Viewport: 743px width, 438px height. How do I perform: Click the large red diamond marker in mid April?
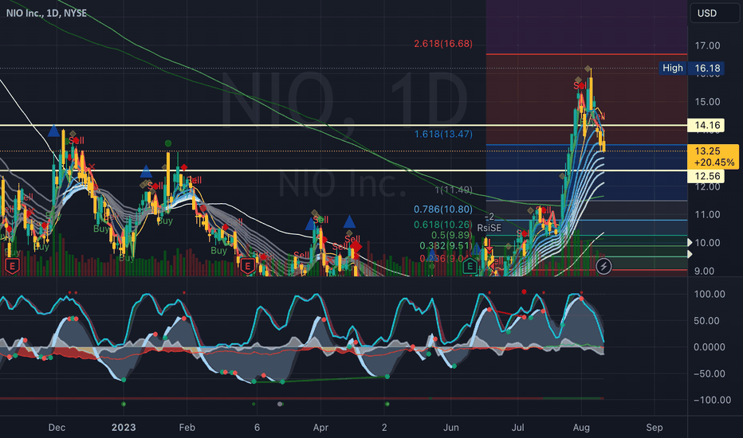tap(356, 247)
